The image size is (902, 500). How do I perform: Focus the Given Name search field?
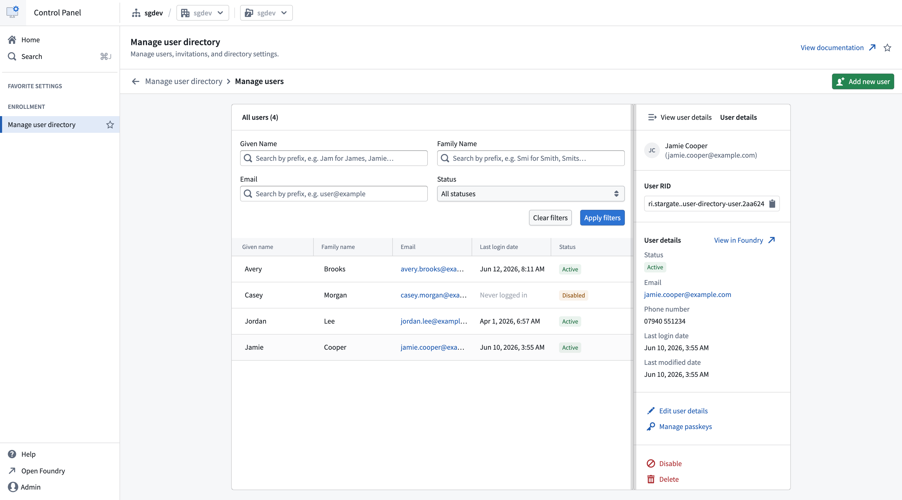point(333,158)
